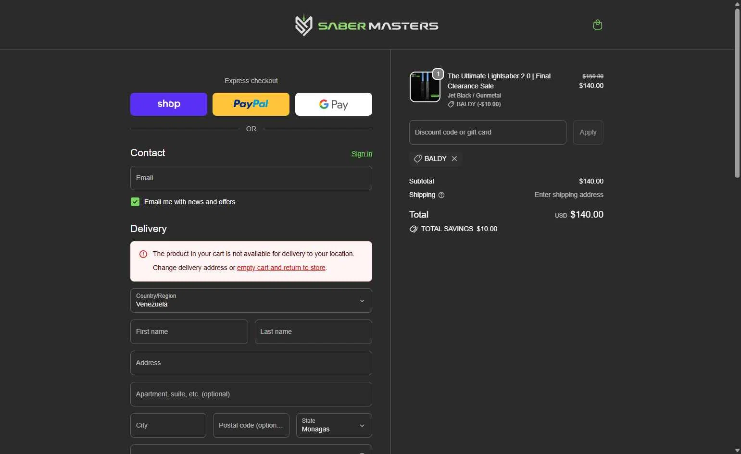The image size is (741, 454).
Task: Click the BALDY discount tag chip
Action: [x=436, y=159]
